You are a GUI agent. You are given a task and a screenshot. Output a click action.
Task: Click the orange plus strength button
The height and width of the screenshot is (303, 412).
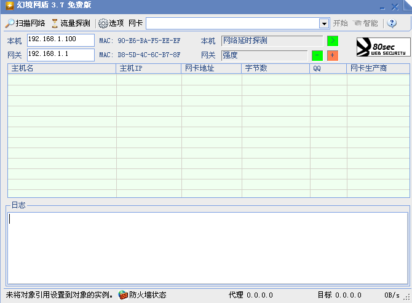coord(333,55)
